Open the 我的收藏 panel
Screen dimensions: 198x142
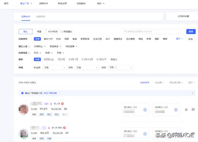183,16
